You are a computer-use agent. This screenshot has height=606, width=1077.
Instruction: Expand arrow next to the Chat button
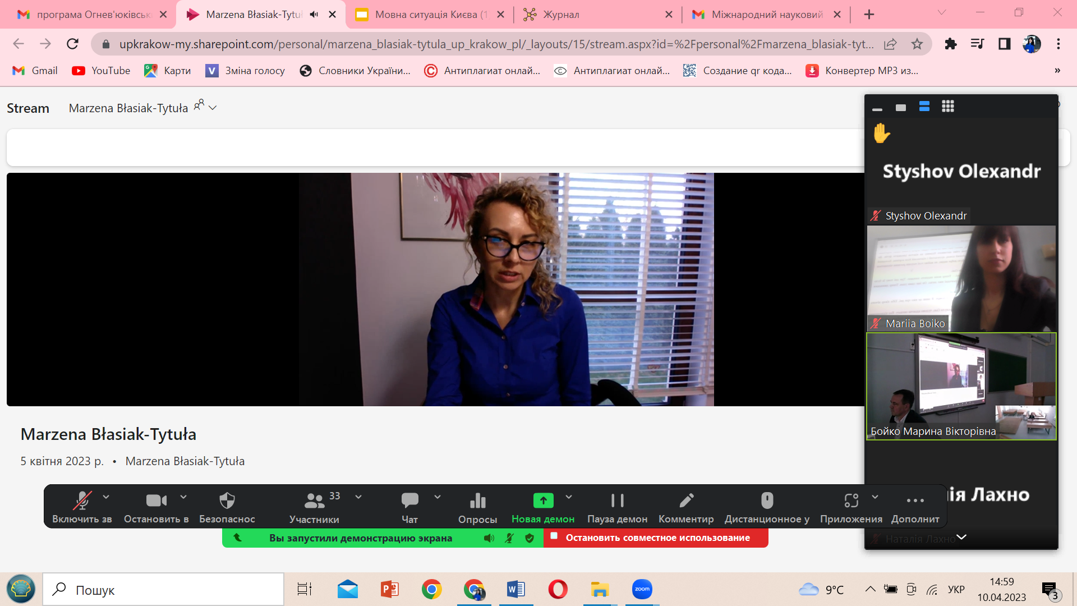point(438,497)
